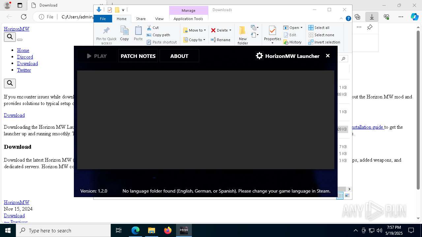Open the PATCH NOTES tab

[138, 56]
